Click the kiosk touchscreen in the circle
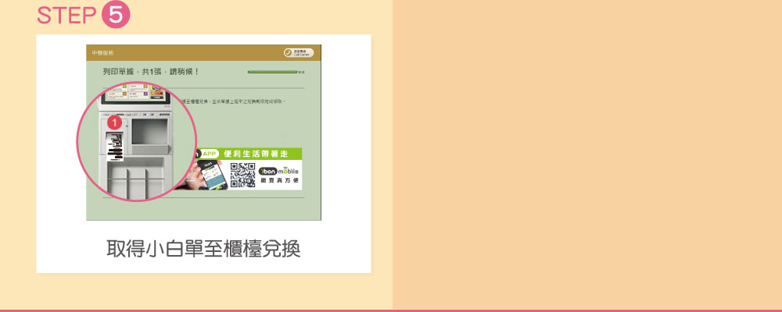Viewport: 782px width, 312px height. pyautogui.click(x=135, y=94)
